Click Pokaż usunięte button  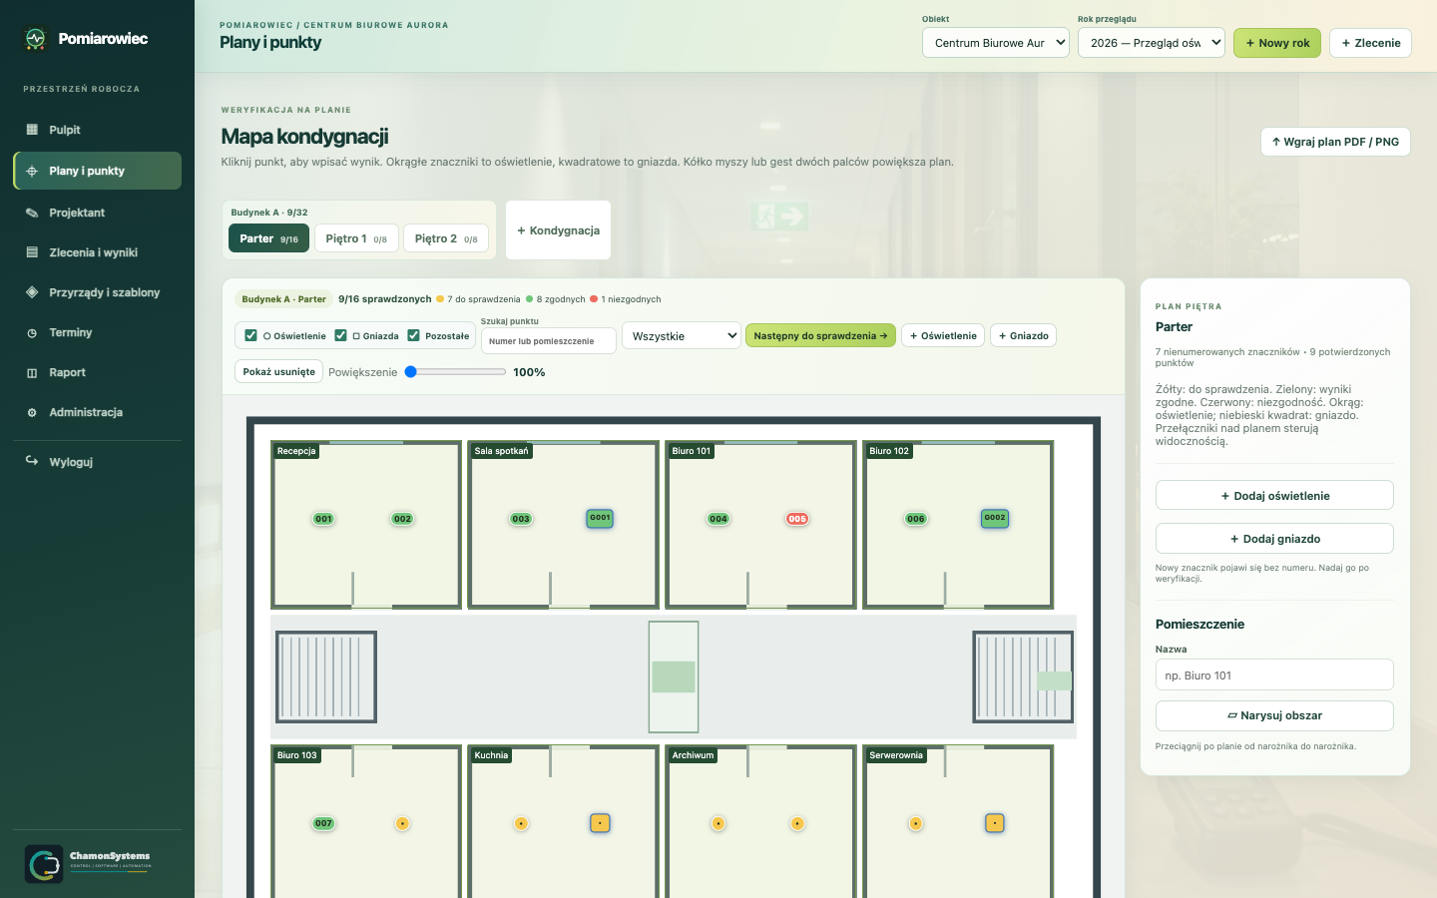tap(278, 371)
